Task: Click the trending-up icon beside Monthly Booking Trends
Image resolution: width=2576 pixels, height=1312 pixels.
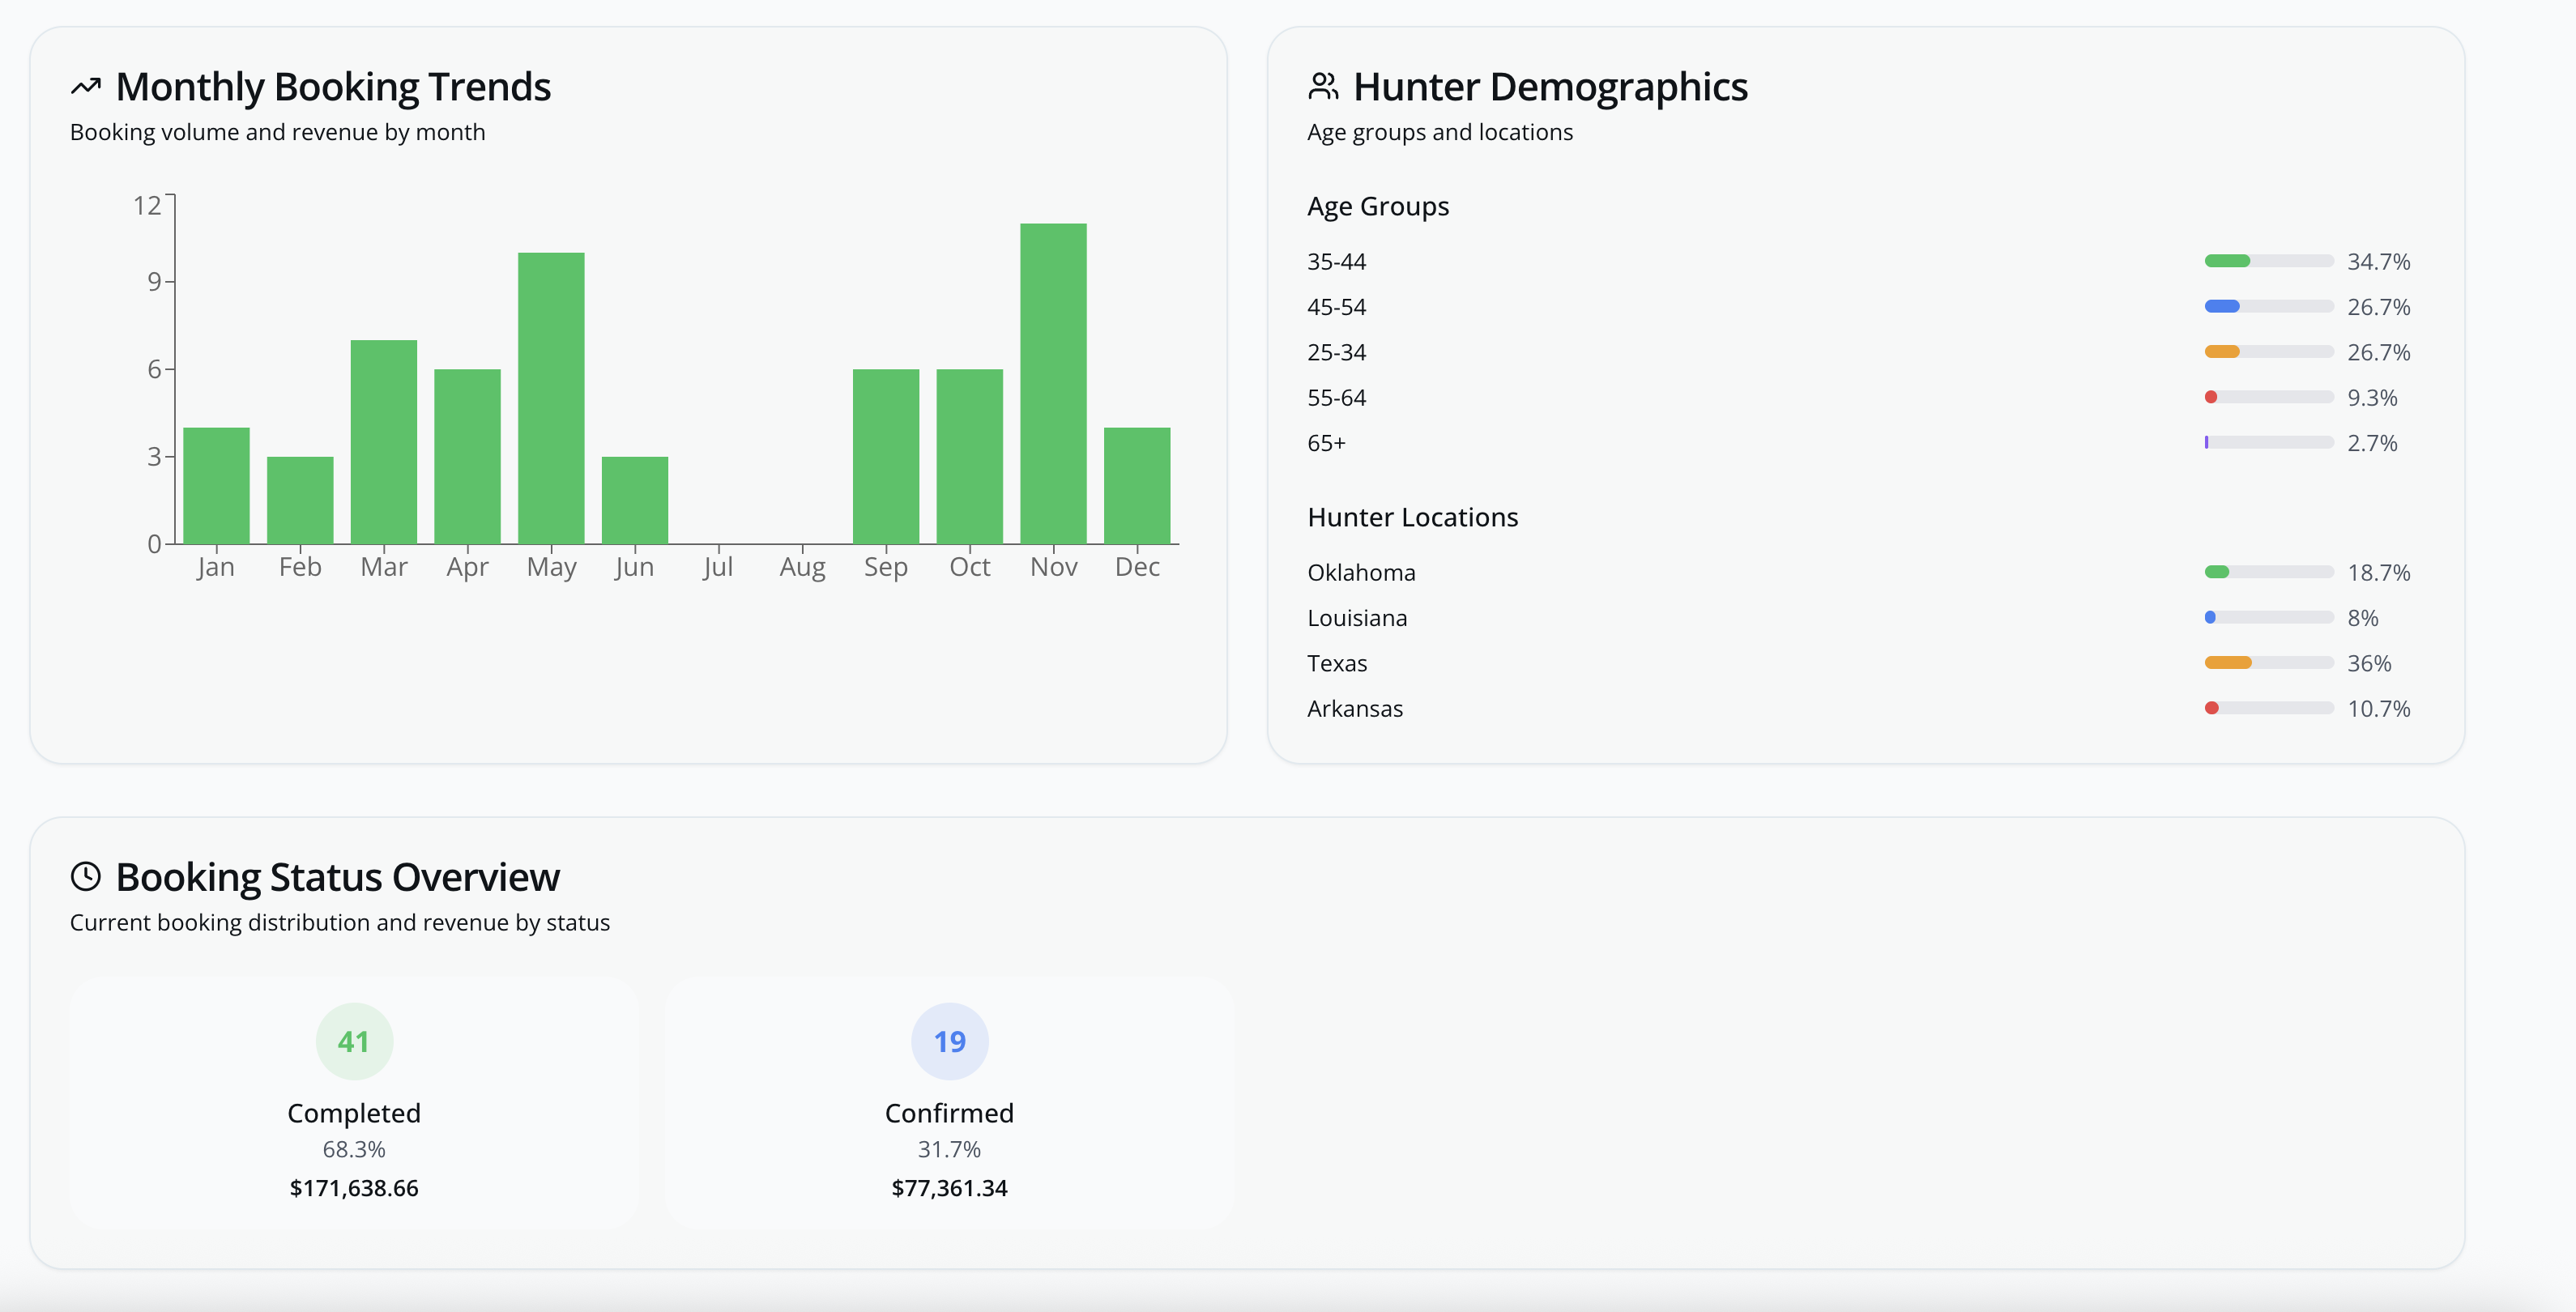Action: coord(86,87)
